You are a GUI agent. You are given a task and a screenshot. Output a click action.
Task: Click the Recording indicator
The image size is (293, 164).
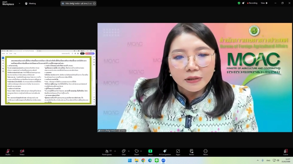point(252,3)
